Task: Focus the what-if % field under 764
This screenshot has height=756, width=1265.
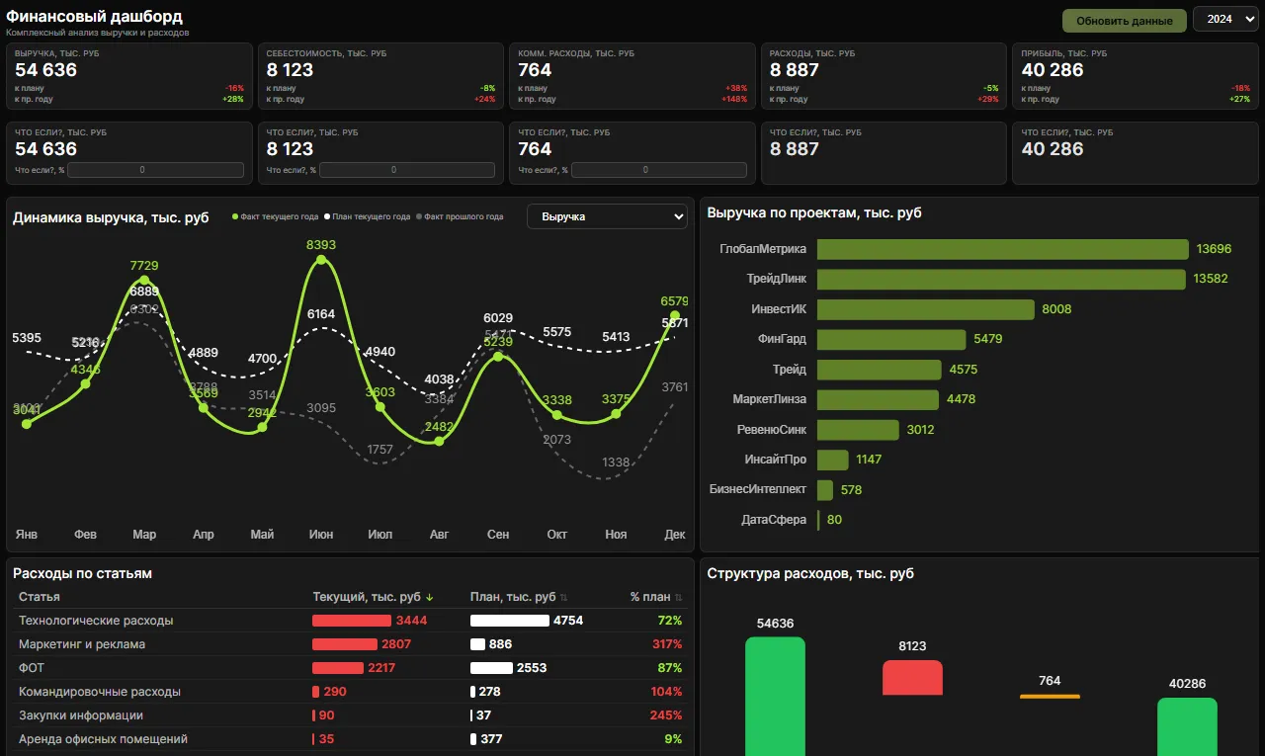Action: point(659,170)
